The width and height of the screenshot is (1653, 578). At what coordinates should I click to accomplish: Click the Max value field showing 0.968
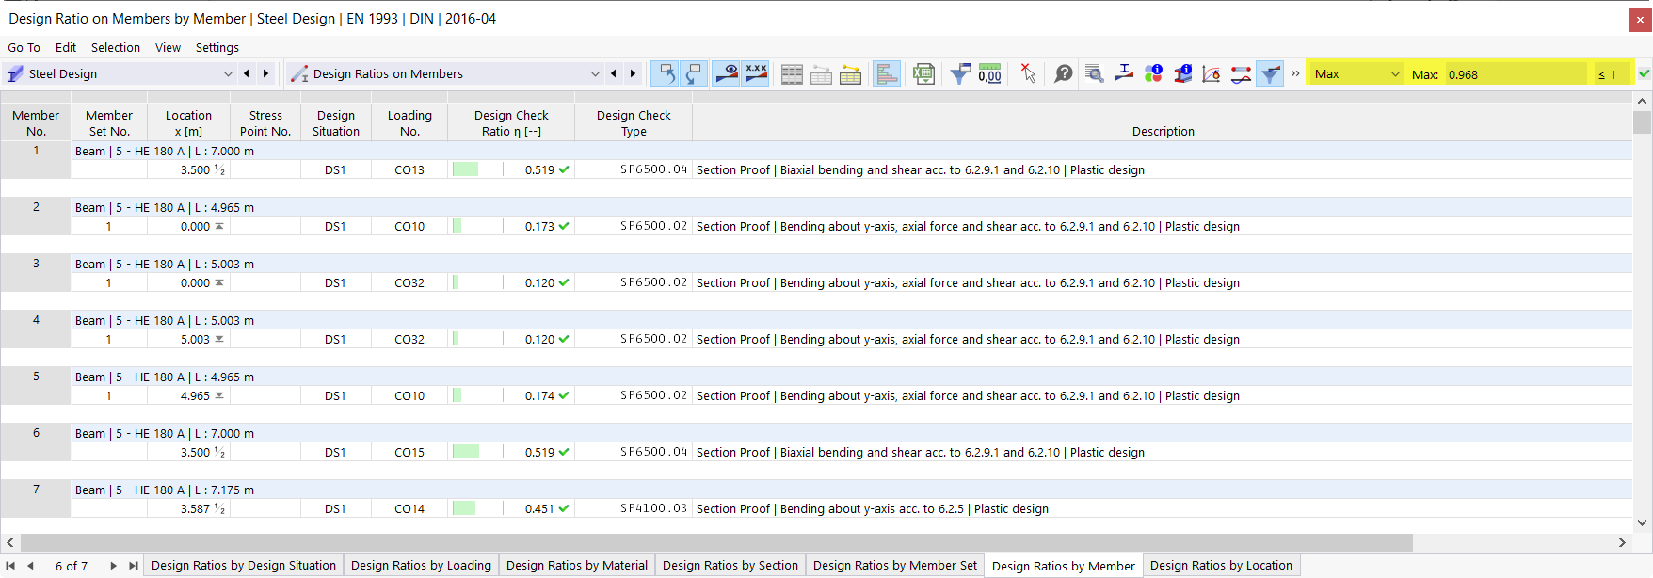(1516, 73)
